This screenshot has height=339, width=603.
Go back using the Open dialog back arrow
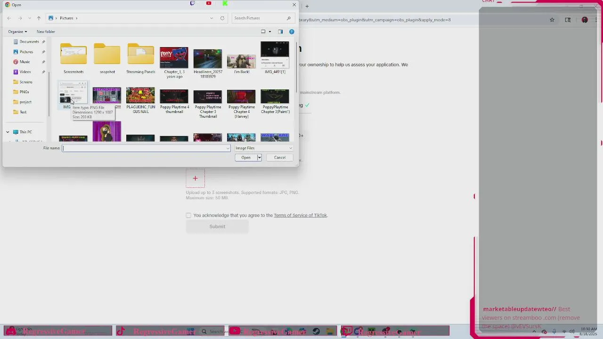click(x=9, y=18)
